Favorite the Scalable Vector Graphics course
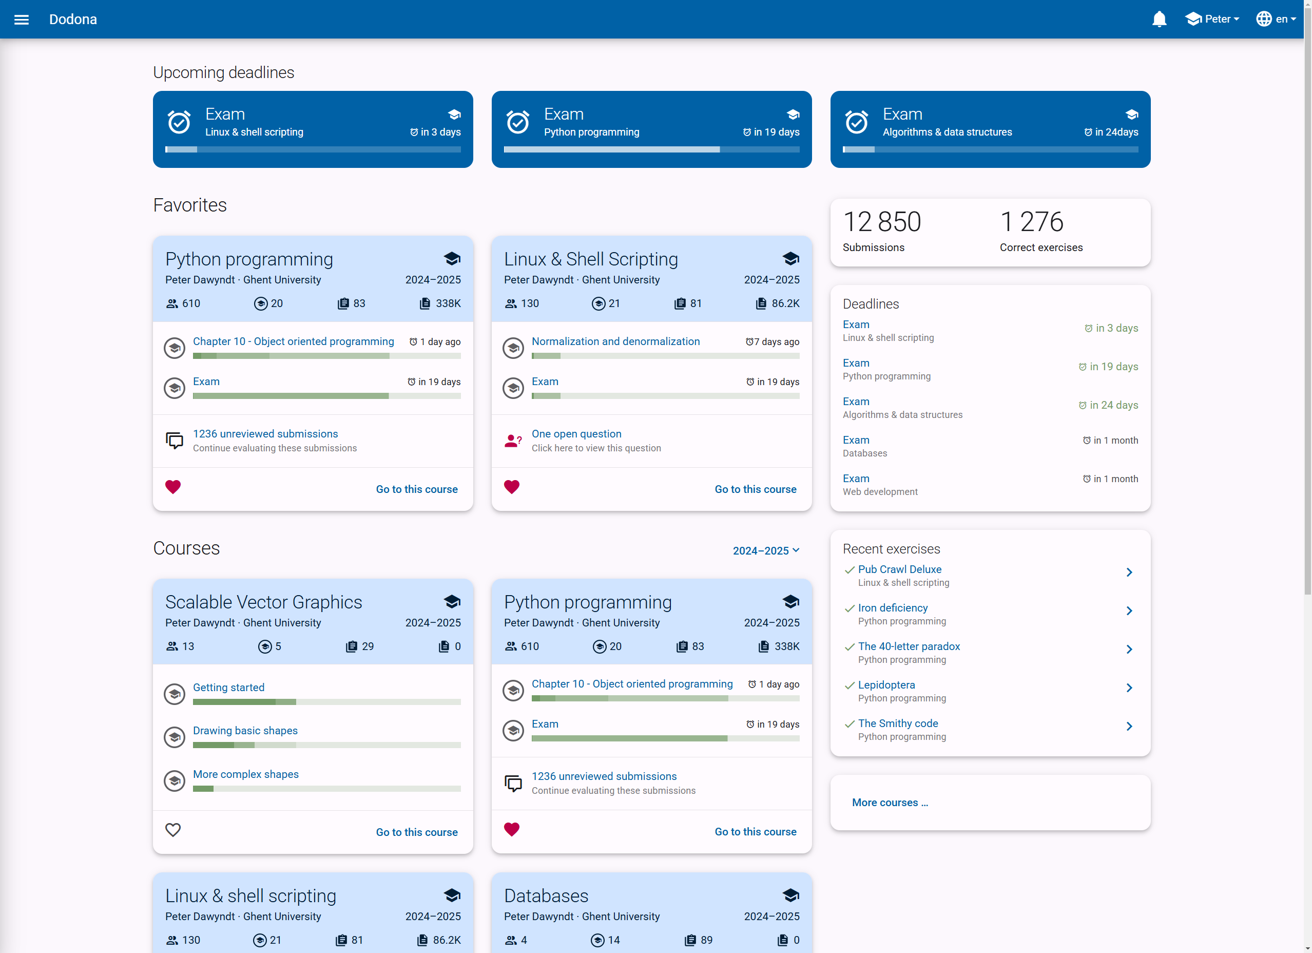 [x=173, y=830]
